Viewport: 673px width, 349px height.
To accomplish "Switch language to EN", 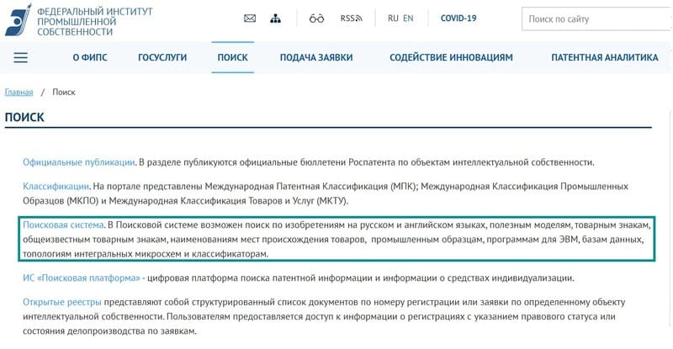I will point(408,19).
